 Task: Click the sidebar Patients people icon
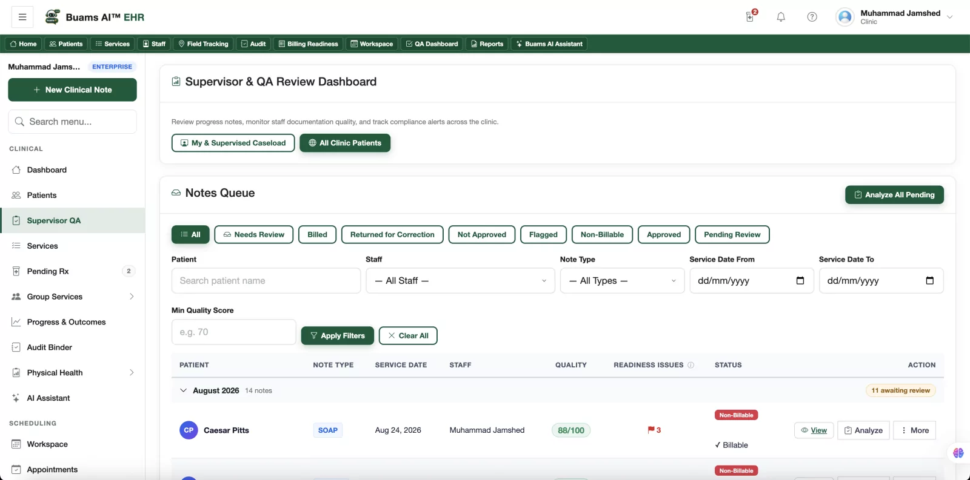coord(16,196)
